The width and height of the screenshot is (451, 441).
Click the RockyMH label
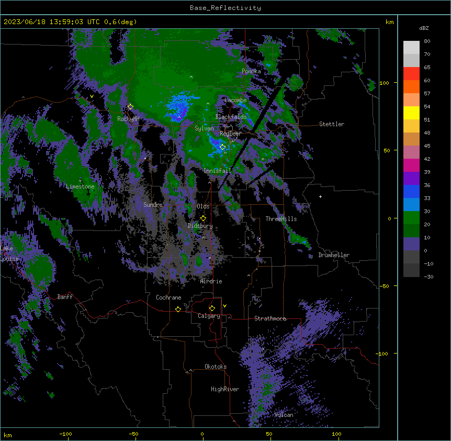point(128,119)
